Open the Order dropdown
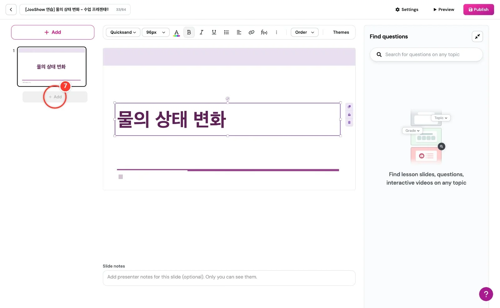The width and height of the screenshot is (500, 308). click(x=305, y=32)
